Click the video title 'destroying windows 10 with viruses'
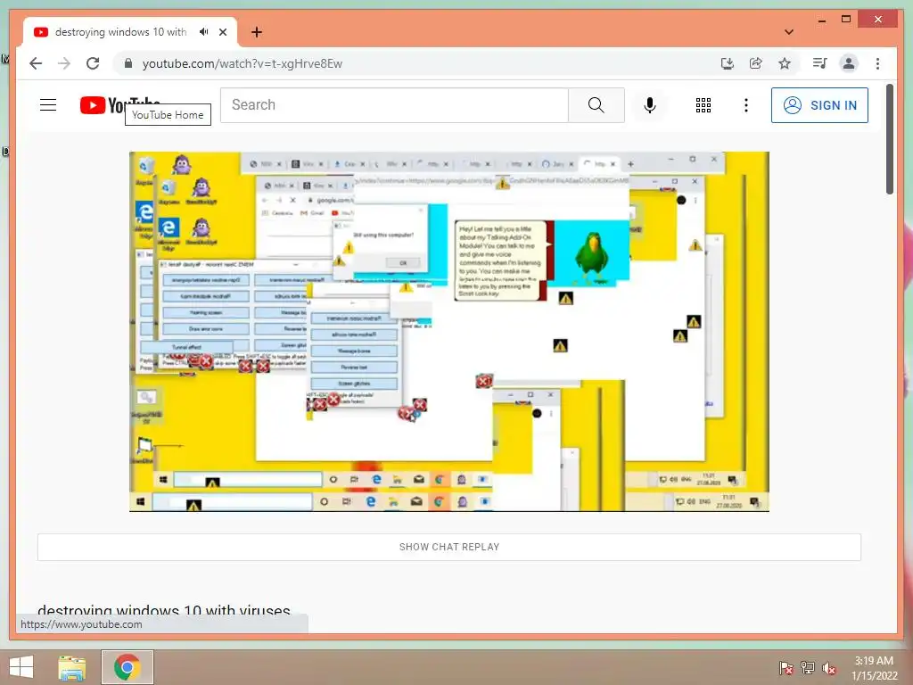This screenshot has height=685, width=913. pos(164,611)
